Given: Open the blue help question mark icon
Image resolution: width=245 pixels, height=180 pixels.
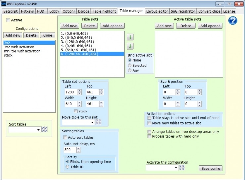Looking at the screenshot, I should point(233,21).
